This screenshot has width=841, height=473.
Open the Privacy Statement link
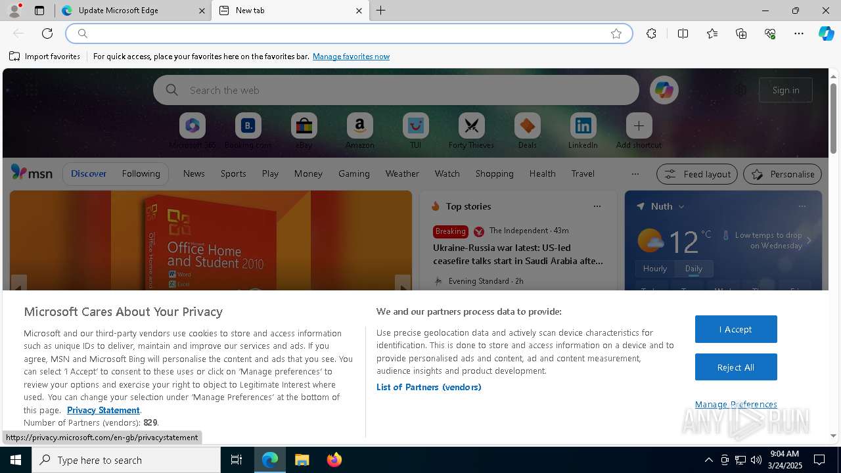103,410
